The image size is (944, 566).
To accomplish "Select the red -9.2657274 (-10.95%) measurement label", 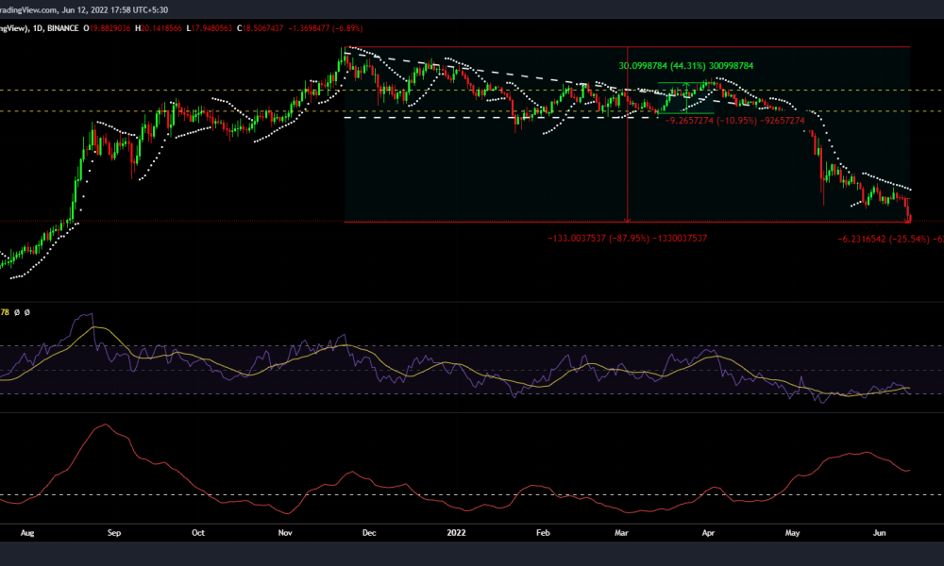I will pos(735,121).
